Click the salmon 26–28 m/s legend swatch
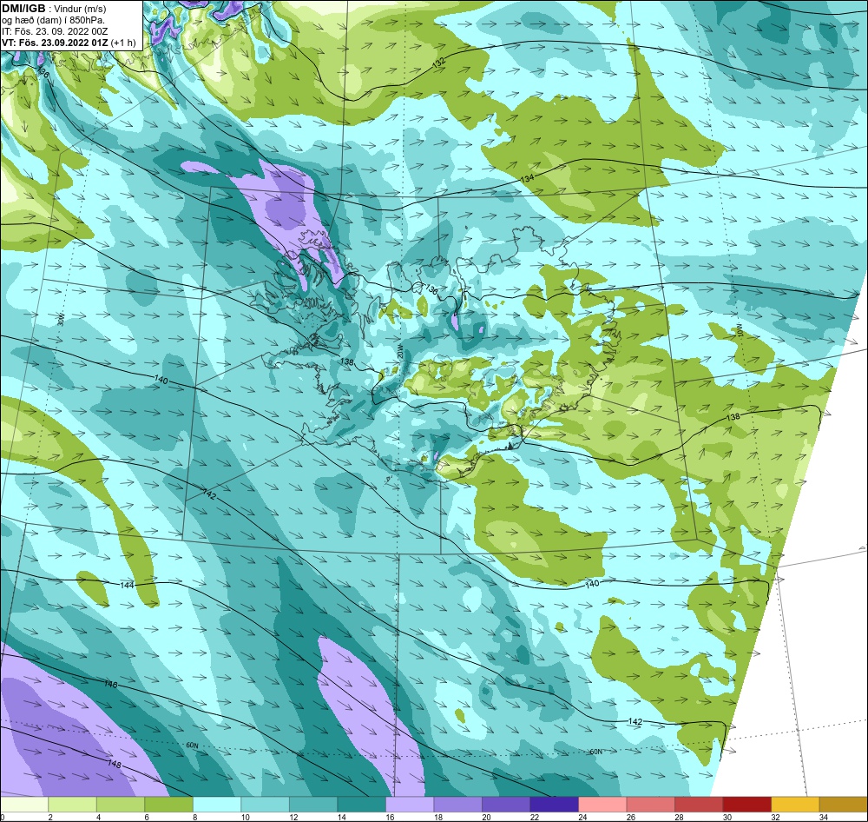Image resolution: width=868 pixels, height=822 pixels. click(650, 805)
